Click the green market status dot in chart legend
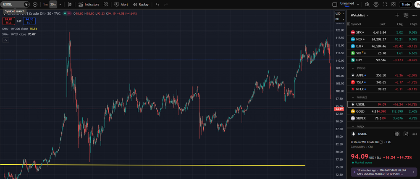The height and width of the screenshot is (179, 420). (x=65, y=13)
